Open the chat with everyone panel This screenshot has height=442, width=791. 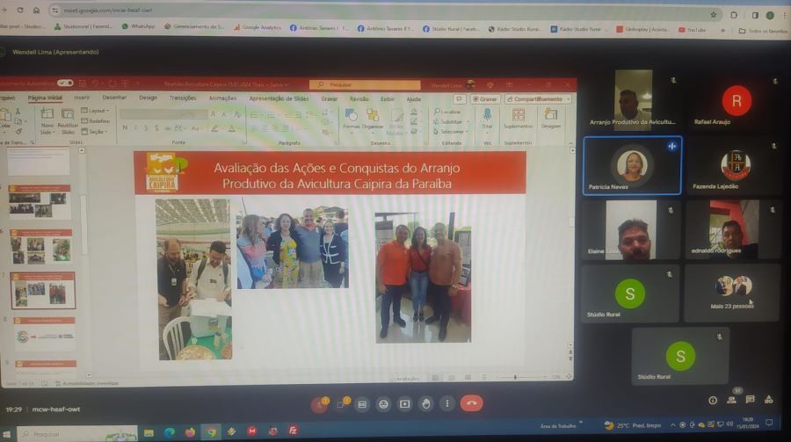tap(750, 400)
